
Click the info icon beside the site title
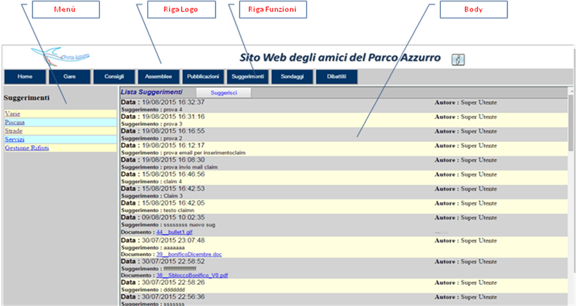[458, 59]
